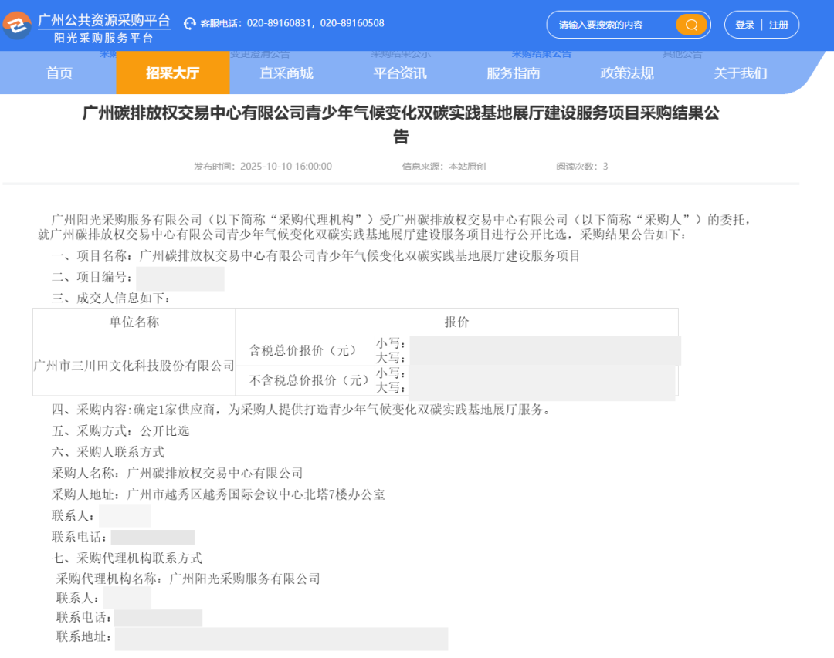Click the 发布时间 publish date text
This screenshot has width=834, height=658.
pyautogui.click(x=263, y=167)
